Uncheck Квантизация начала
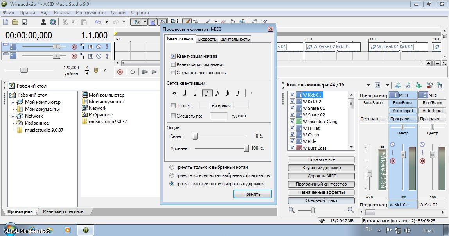449x236 pixels. coord(173,56)
